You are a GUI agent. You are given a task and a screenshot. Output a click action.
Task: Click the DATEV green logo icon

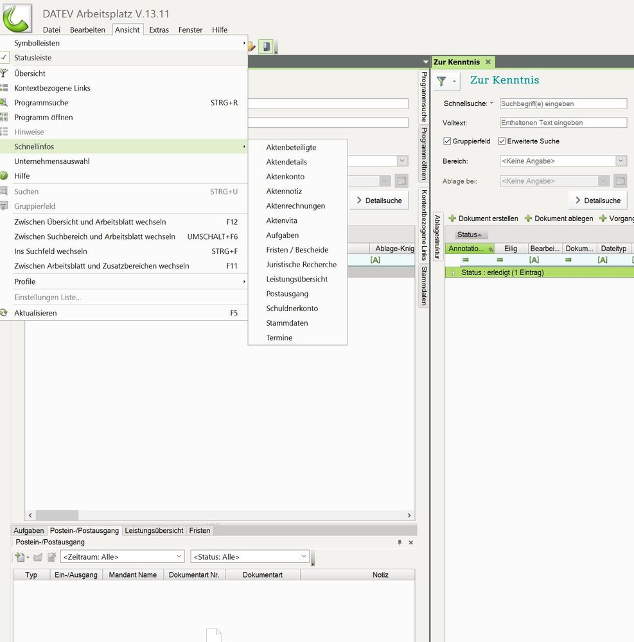point(17,17)
